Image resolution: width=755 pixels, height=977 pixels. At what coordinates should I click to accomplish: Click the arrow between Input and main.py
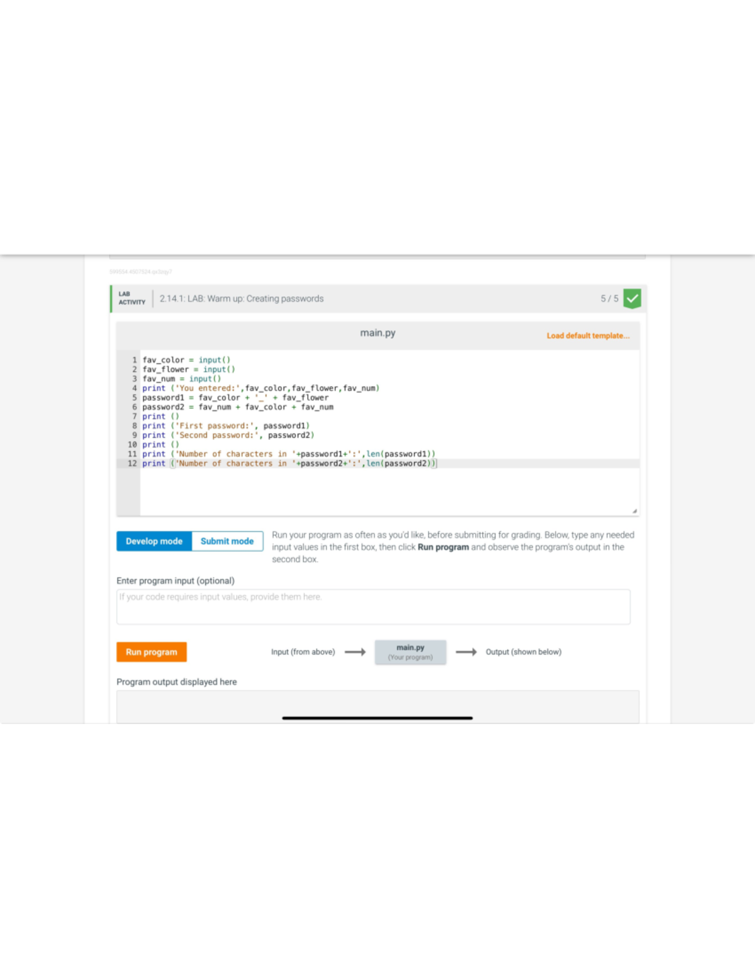click(x=355, y=652)
